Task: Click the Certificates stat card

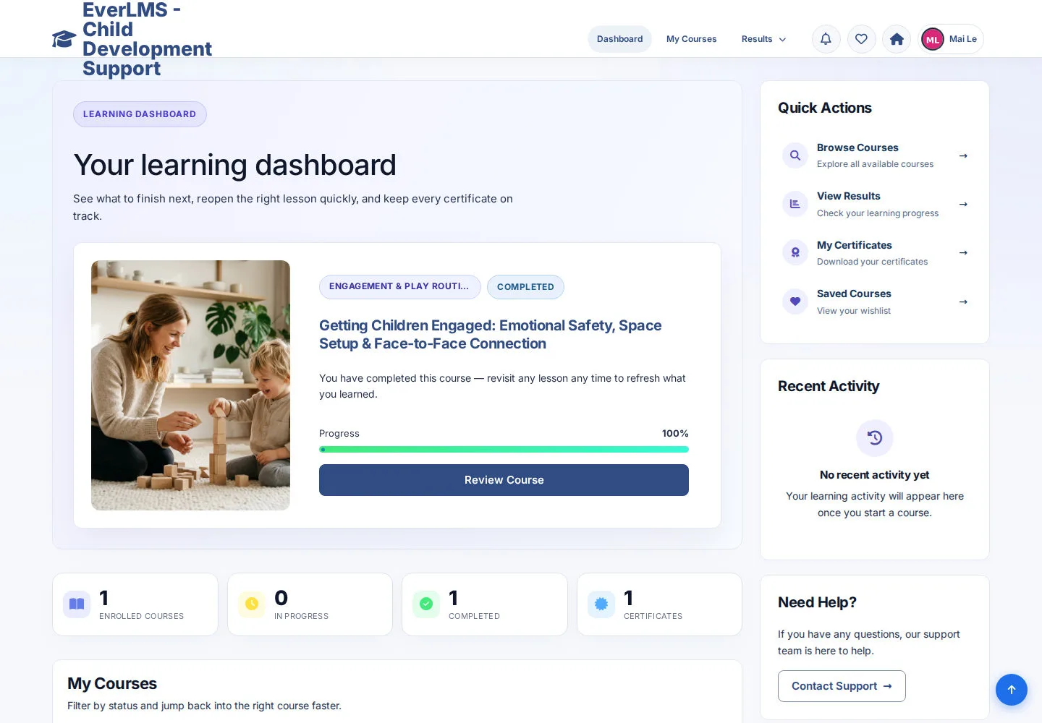Action: (659, 604)
